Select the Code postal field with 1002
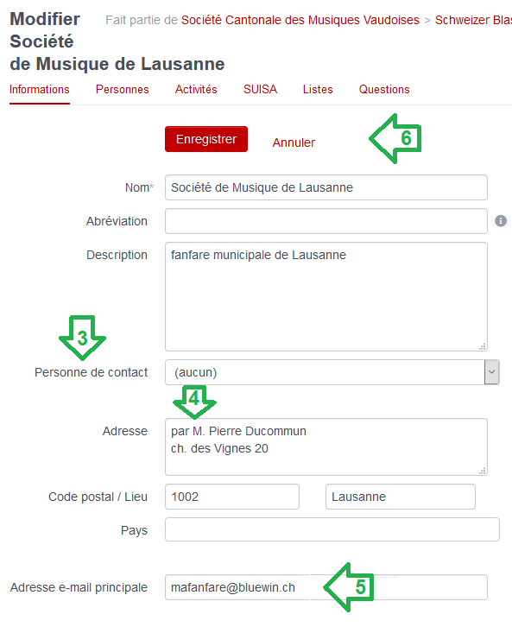512x627 pixels. click(x=232, y=497)
